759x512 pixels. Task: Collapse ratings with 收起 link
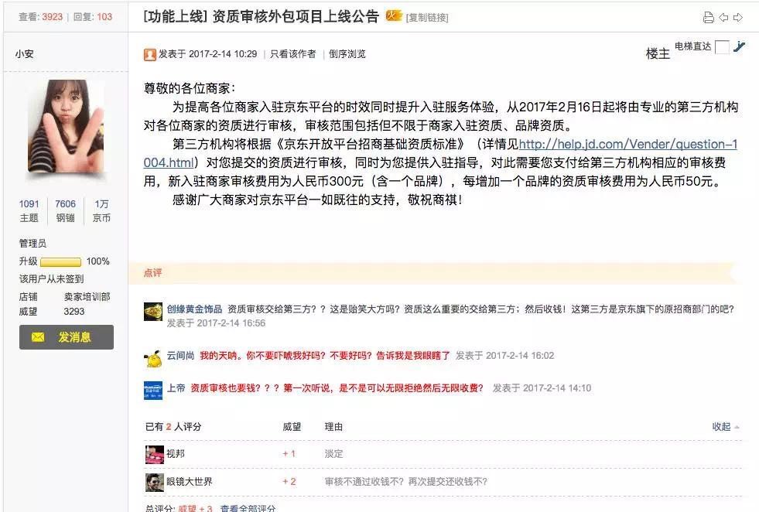pyautogui.click(x=725, y=426)
